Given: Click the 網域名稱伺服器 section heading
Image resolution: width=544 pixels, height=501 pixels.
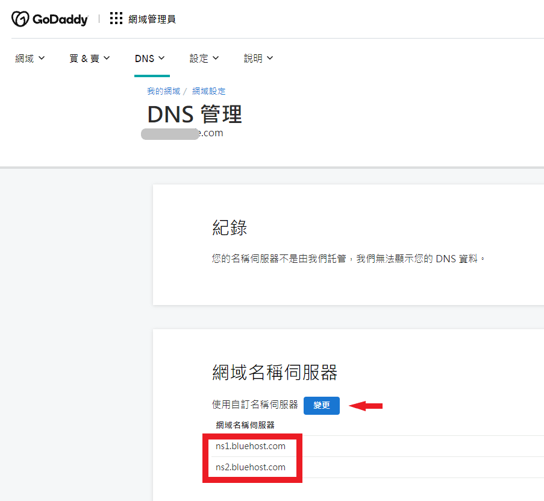Looking at the screenshot, I should [x=275, y=373].
